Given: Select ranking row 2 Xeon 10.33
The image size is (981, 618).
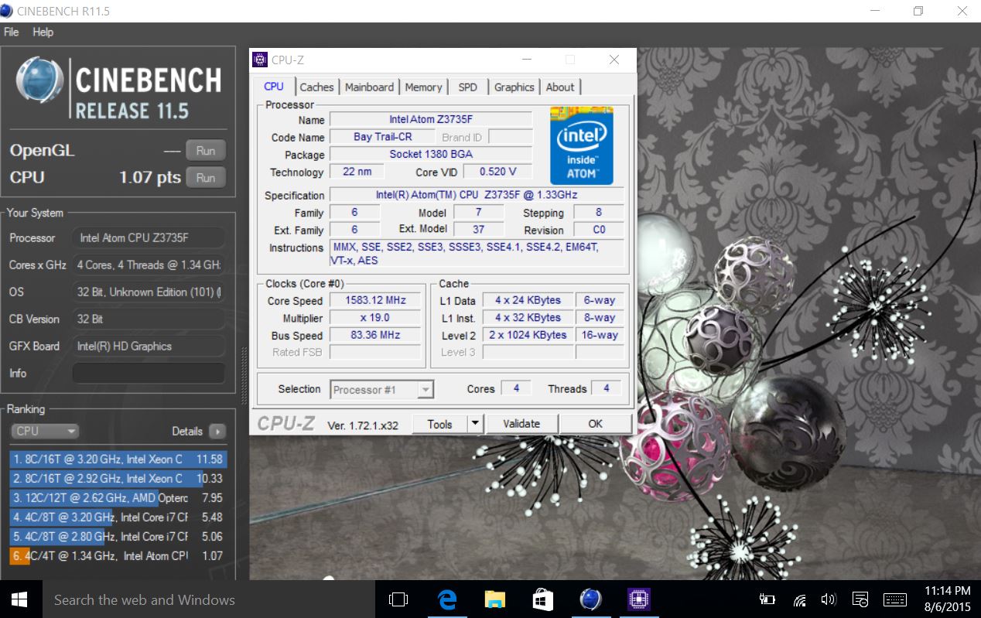Looking at the screenshot, I should (119, 478).
